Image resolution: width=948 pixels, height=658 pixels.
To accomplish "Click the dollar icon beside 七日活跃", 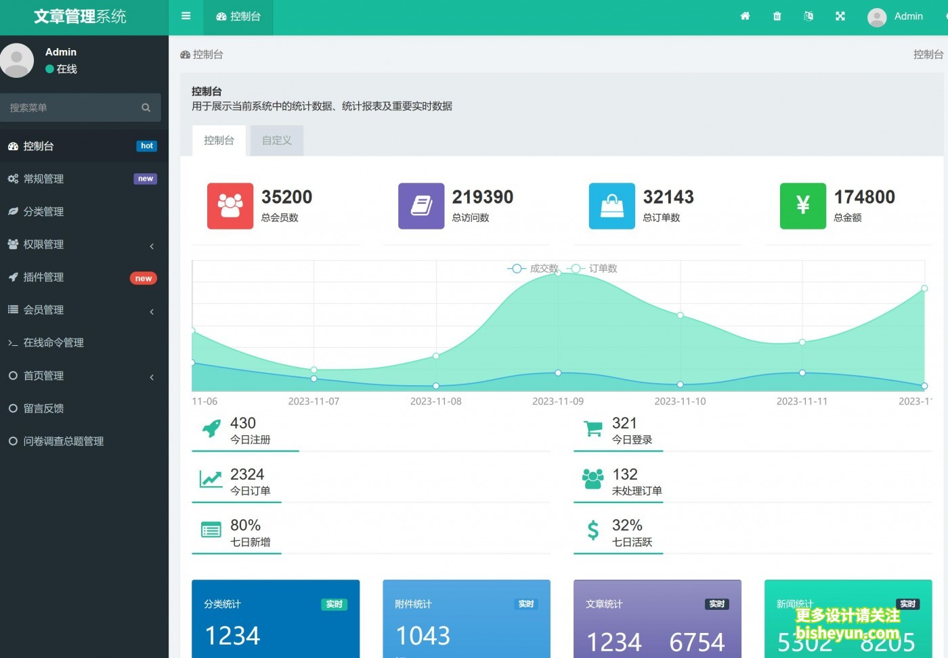I will [x=593, y=530].
